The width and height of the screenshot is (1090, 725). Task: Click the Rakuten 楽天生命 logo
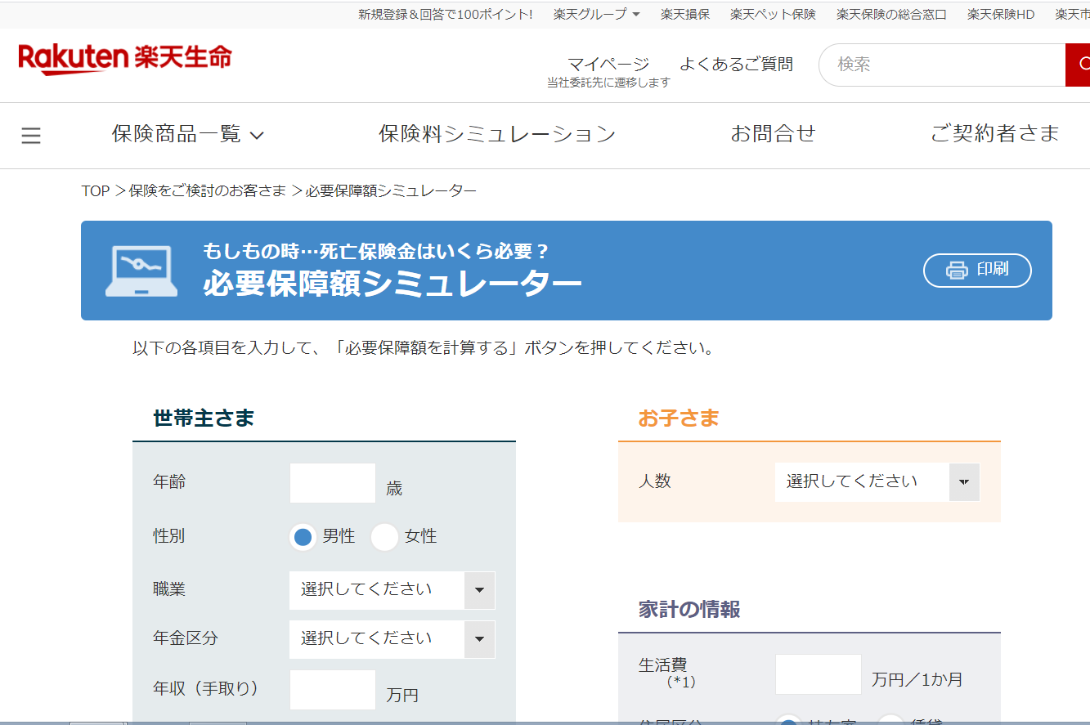point(125,60)
